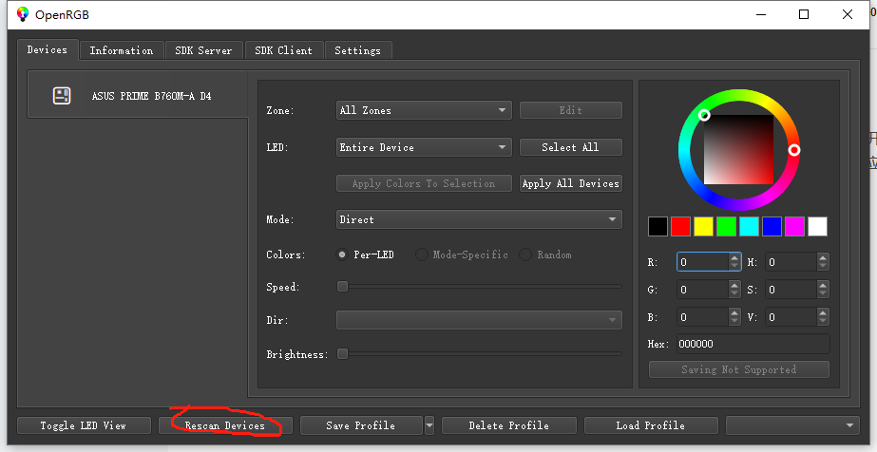Click the G green value field
The image size is (877, 452).
tap(703, 290)
